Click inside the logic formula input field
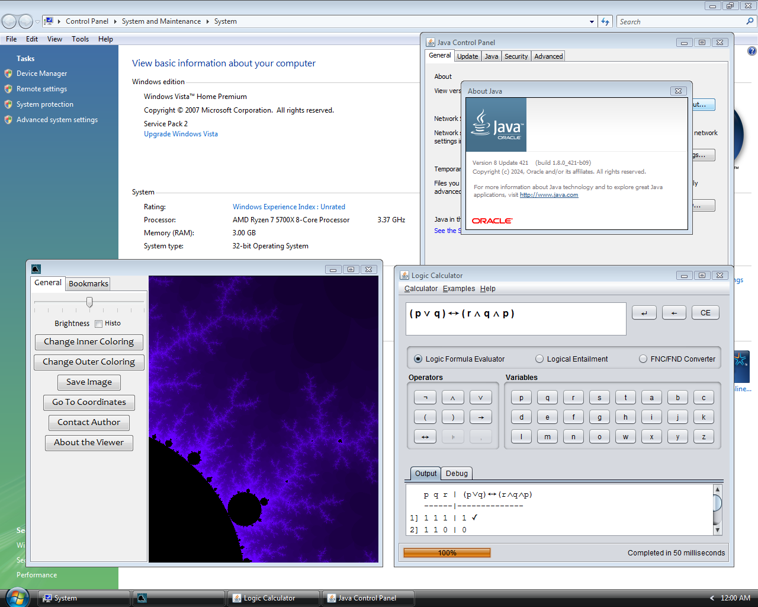Viewport: 758px width, 607px height. [515, 318]
